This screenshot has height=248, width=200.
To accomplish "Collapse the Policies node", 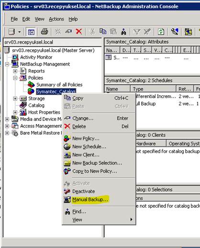I will 15,78.
